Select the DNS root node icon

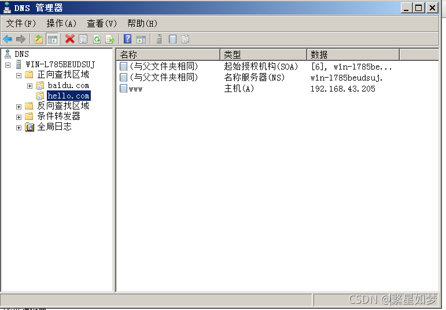[8, 54]
